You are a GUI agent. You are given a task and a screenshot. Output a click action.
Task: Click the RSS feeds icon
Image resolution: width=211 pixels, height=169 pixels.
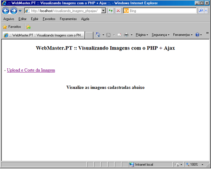(x=108, y=35)
